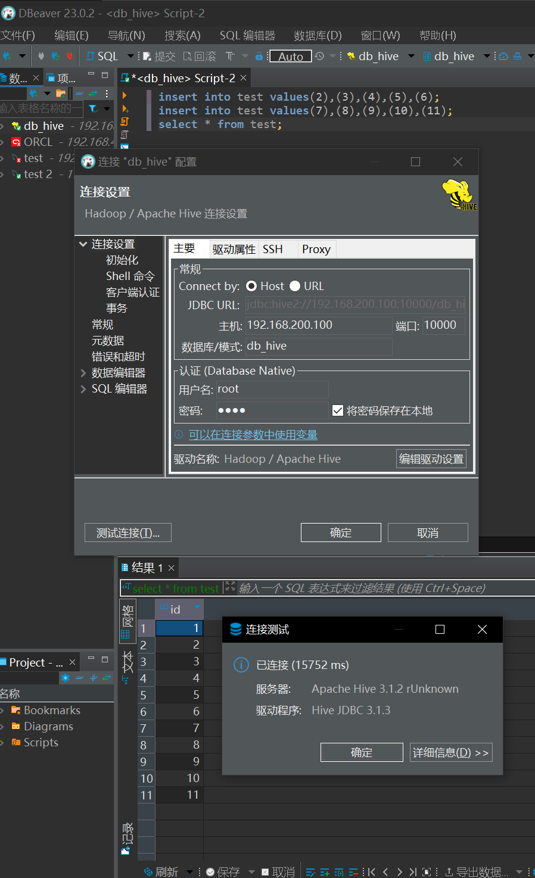535x878 pixels.
Task: Click 取消 in connection config dialog
Action: pos(428,533)
